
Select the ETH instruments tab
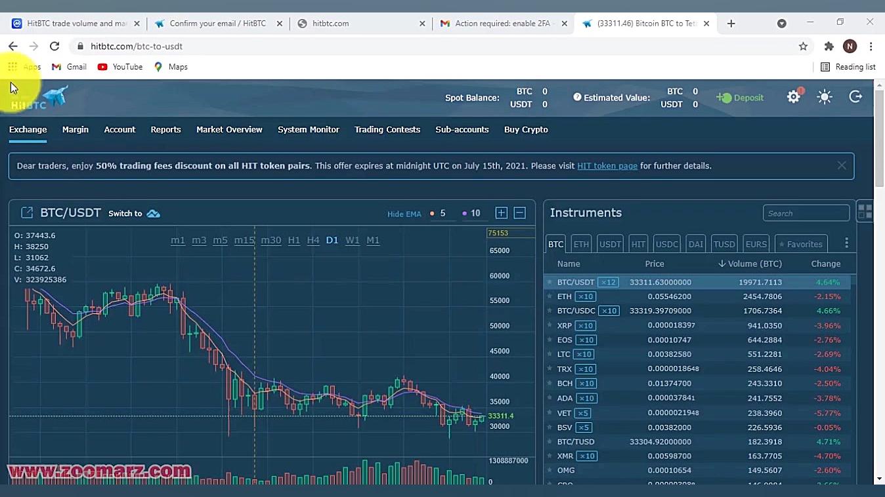click(581, 244)
